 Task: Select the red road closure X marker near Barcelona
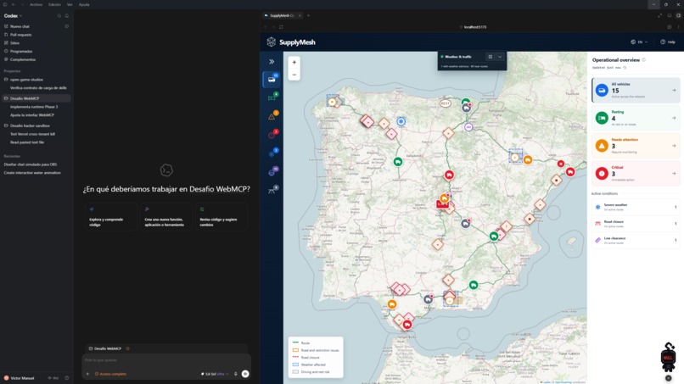[561, 164]
